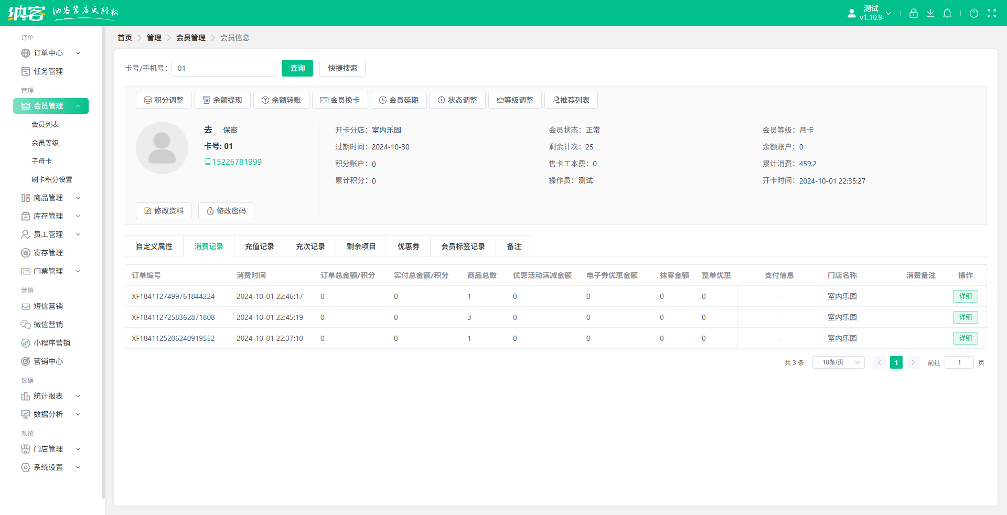Collapse the 会员管理 member management section
Screen dimensions: 1007x515
[51, 105]
